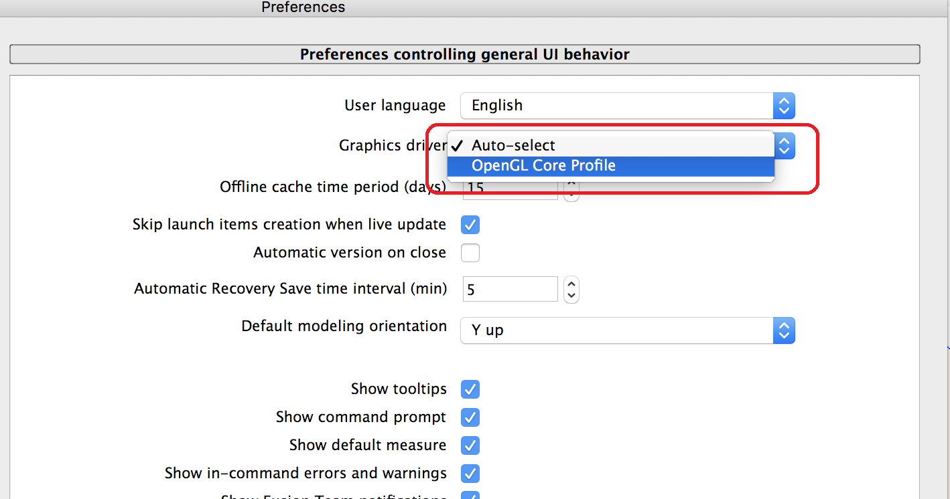Click the general UI behavior header bar
The image size is (950, 499).
(464, 54)
